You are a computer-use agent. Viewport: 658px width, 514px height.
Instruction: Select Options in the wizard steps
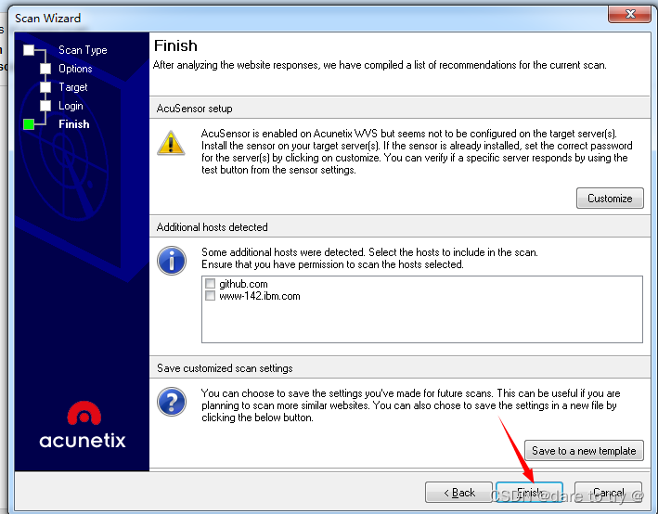[x=75, y=69]
